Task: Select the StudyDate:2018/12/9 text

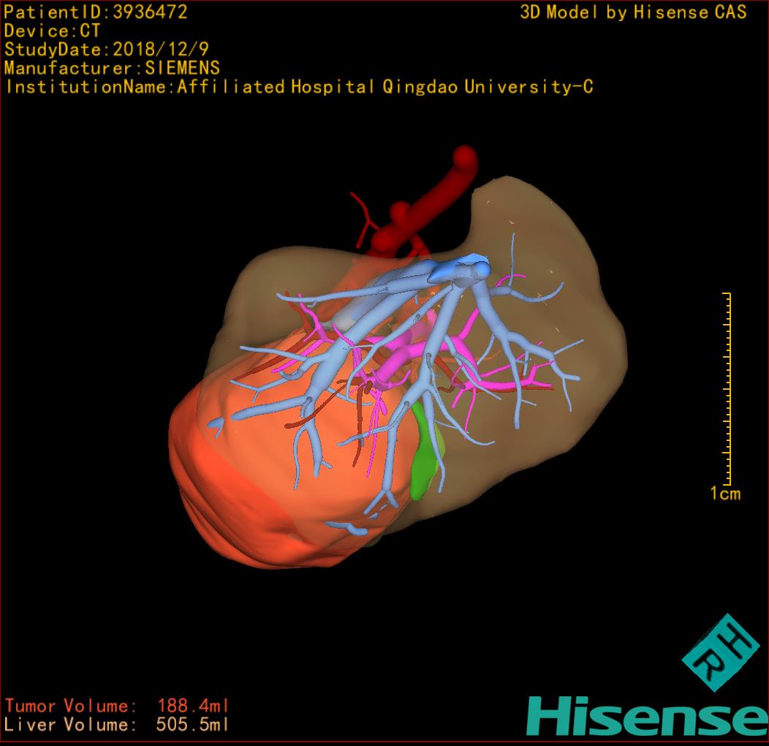Action: pos(107,50)
